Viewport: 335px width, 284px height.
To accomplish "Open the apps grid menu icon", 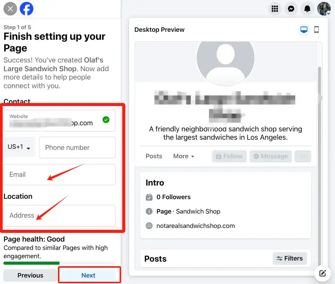I will tap(275, 9).
